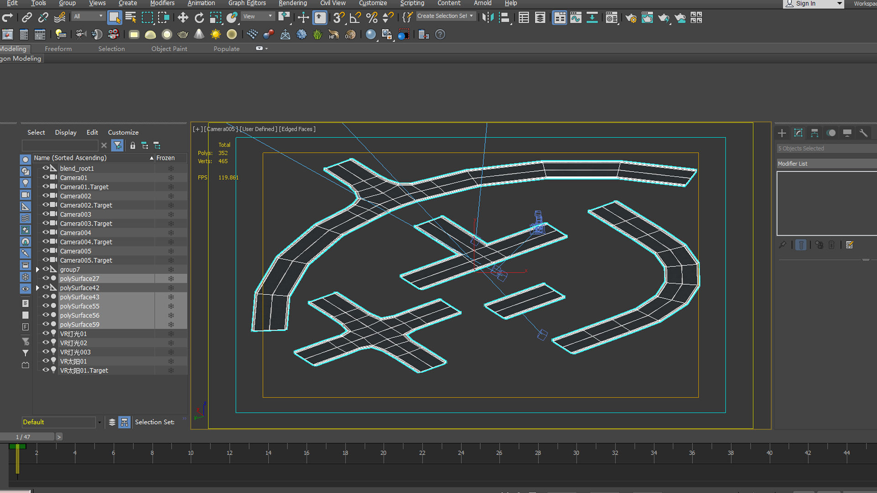This screenshot has height=493, width=877.
Task: Open the Curve Editor icon
Action: (x=576, y=18)
